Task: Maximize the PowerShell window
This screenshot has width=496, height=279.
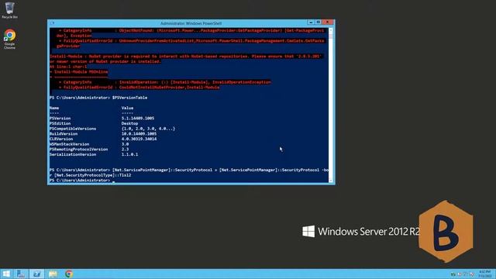Action: pos(319,22)
